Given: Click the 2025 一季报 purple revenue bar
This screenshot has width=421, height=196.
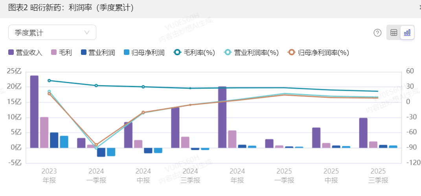Looking at the screenshot, I should [x=269, y=143].
